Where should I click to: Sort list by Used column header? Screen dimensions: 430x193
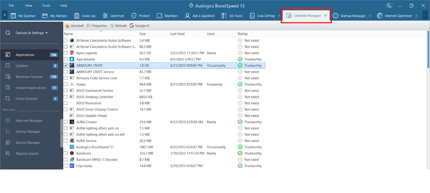point(221,34)
